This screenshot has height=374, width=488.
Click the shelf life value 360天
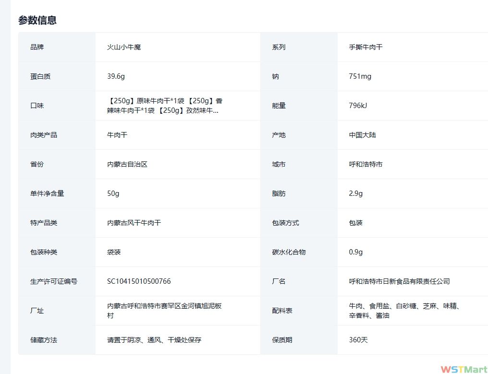click(358, 340)
